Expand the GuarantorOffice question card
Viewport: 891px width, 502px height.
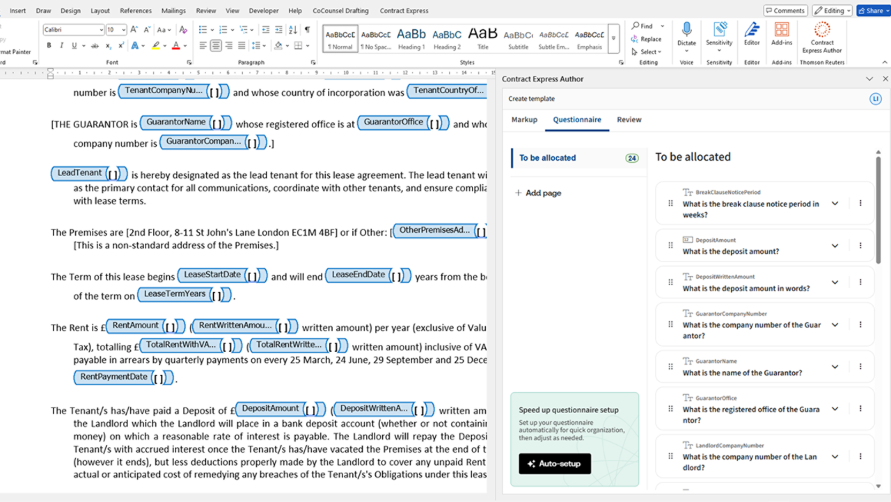(835, 409)
